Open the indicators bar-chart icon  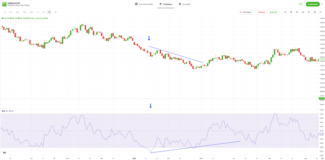303,12
